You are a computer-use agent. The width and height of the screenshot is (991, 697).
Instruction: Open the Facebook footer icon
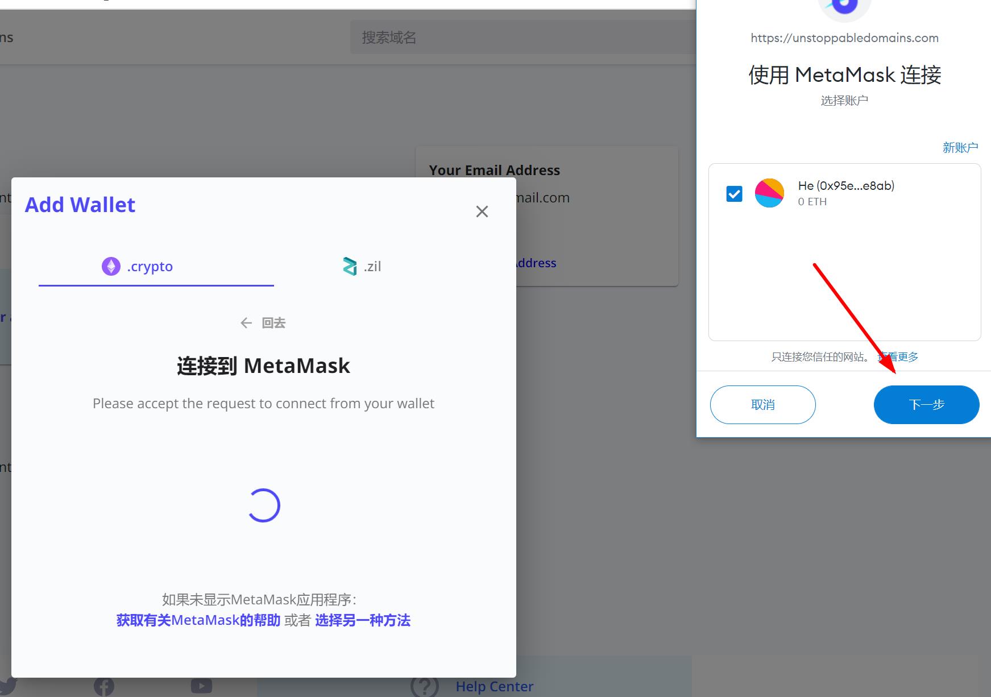pyautogui.click(x=104, y=687)
